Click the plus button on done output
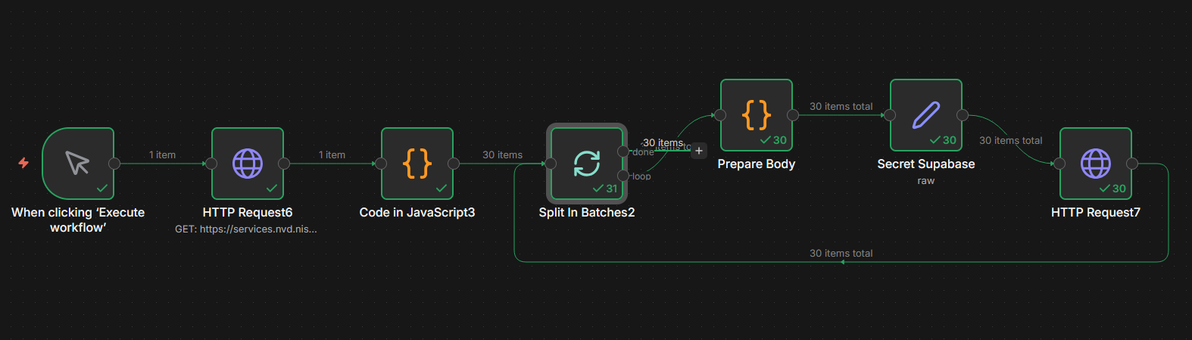The width and height of the screenshot is (1192, 340). pyautogui.click(x=699, y=151)
